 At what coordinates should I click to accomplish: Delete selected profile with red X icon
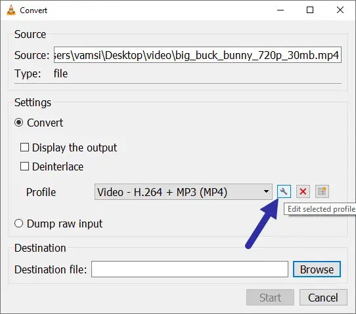[303, 191]
